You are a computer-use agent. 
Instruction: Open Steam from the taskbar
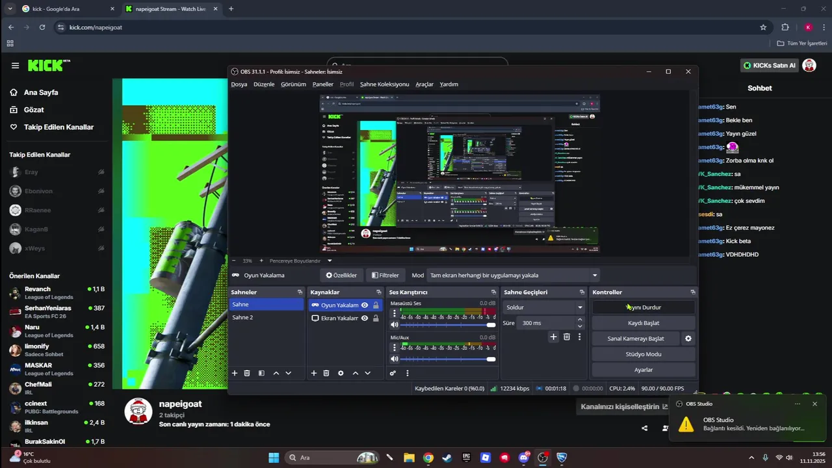(447, 458)
